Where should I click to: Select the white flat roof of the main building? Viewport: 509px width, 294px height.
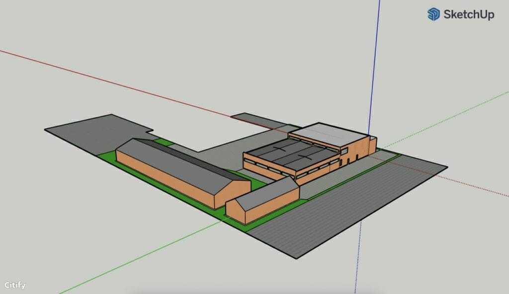point(328,133)
